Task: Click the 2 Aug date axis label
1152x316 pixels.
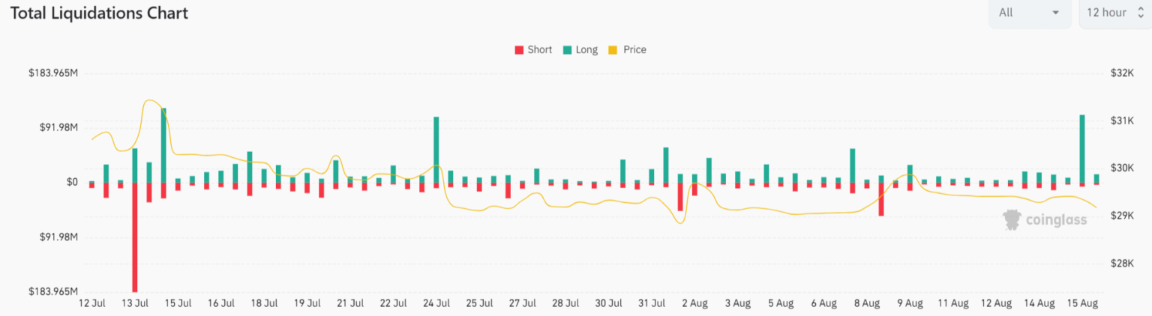Action: (694, 303)
